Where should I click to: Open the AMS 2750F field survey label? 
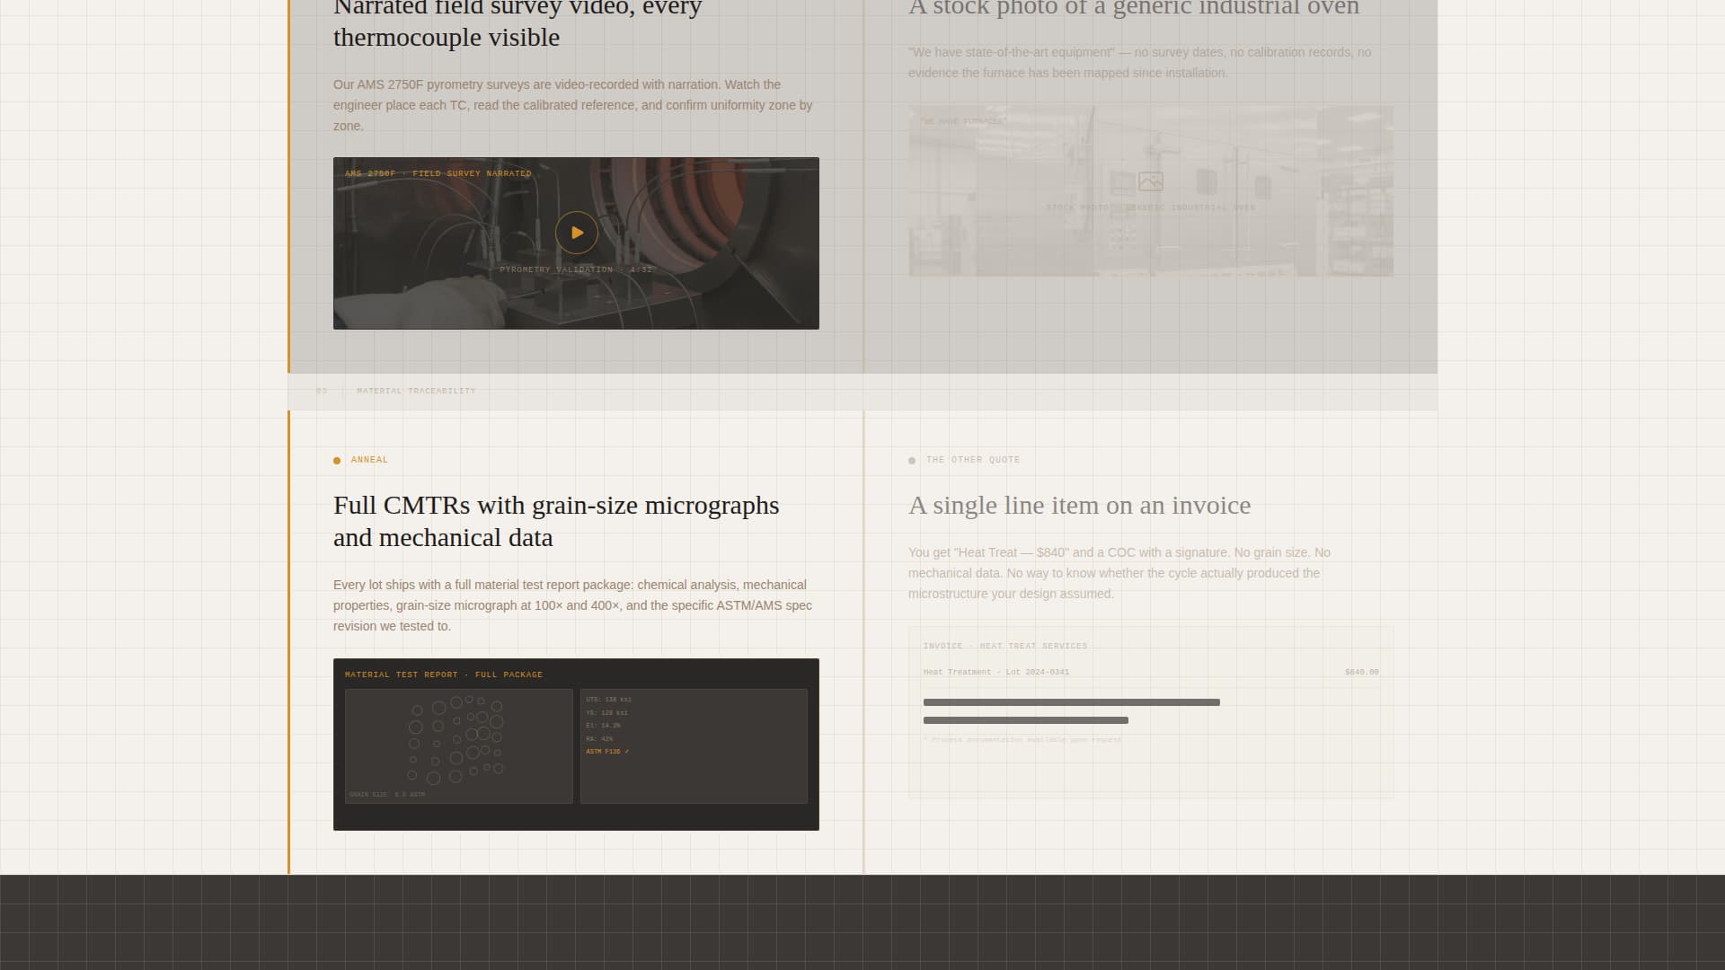438,172
